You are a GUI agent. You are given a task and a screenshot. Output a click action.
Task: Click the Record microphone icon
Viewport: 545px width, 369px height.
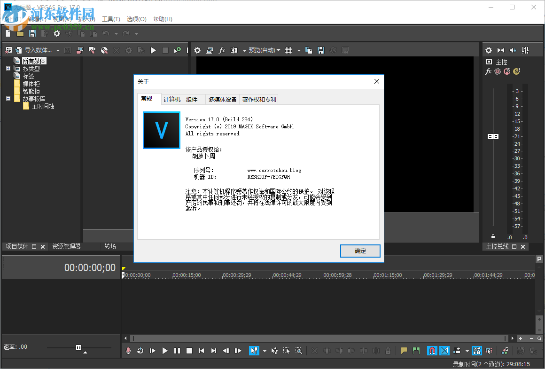[127, 351]
